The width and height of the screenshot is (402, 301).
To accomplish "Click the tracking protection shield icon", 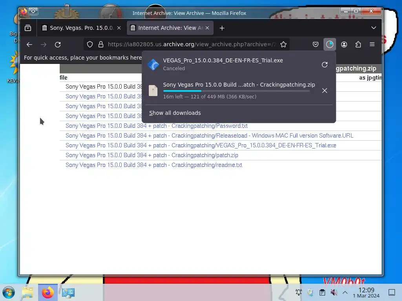I will [x=90, y=45].
